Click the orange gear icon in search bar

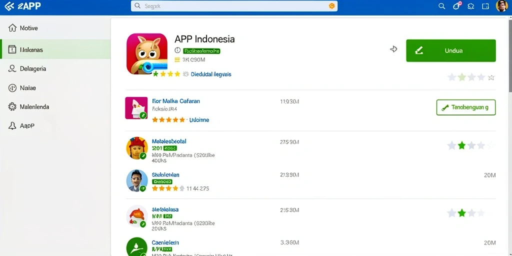[x=332, y=6]
